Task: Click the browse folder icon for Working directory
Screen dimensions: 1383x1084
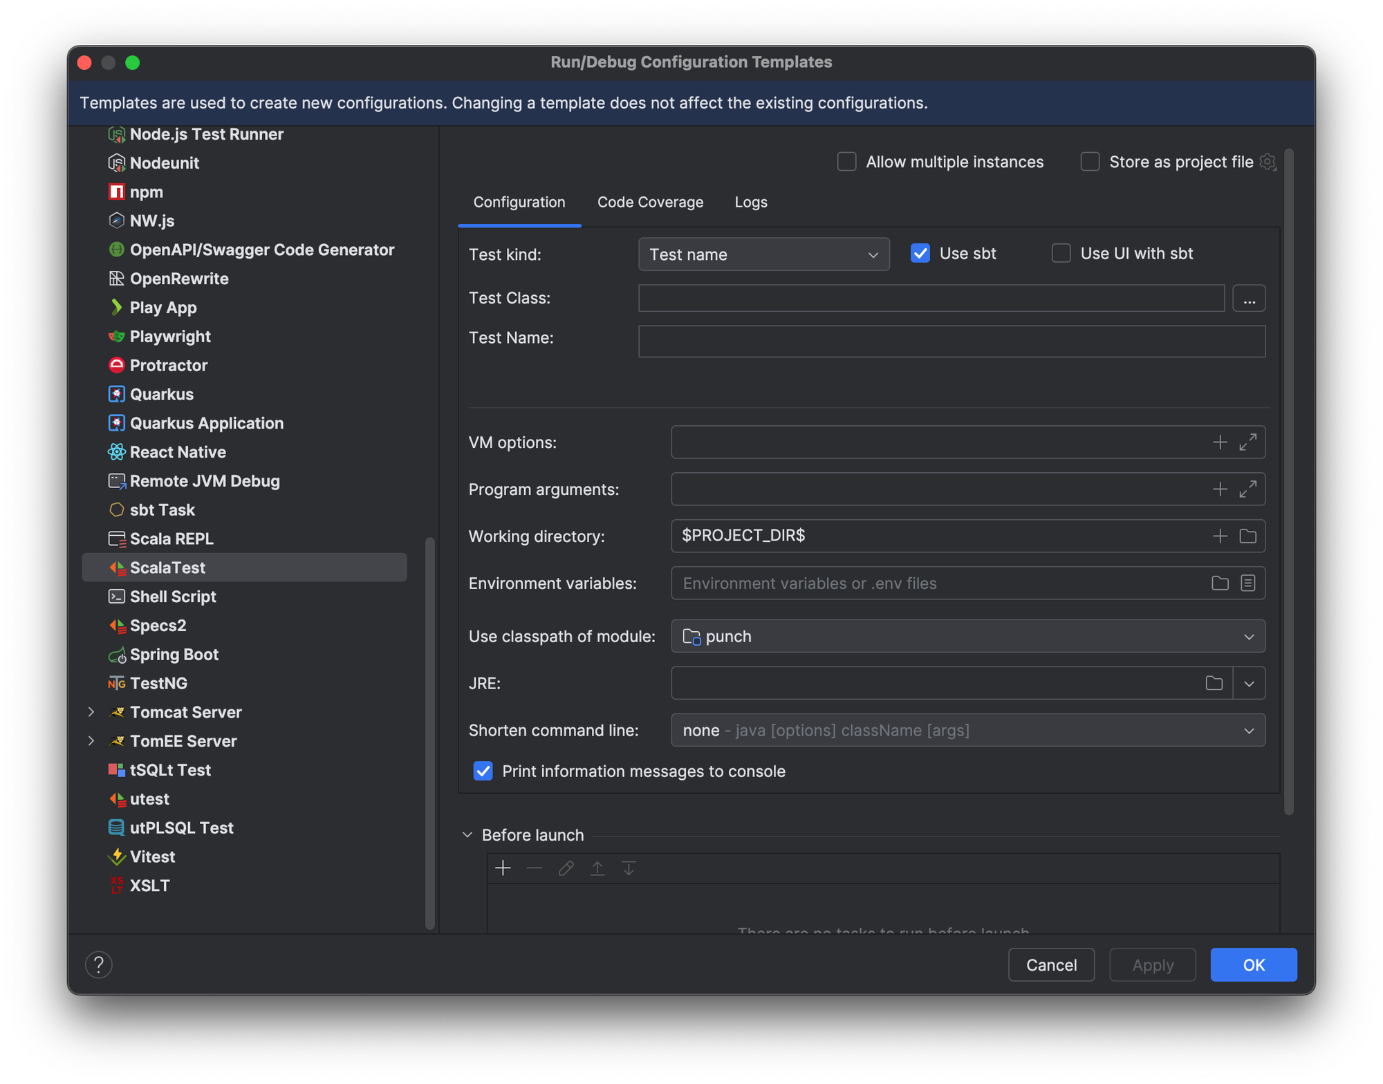Action: (x=1247, y=536)
